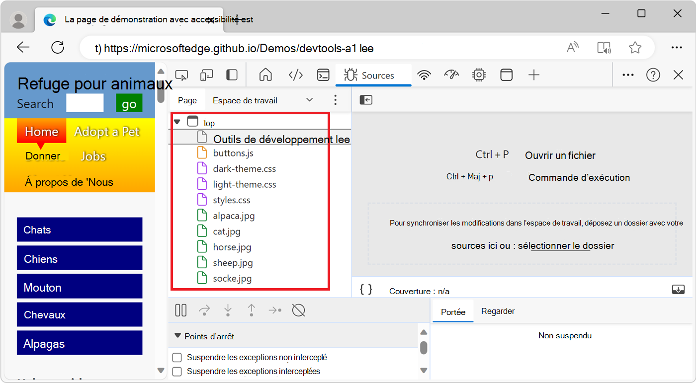696x383 pixels.
Task: Step out of current function
Action: [x=252, y=310]
